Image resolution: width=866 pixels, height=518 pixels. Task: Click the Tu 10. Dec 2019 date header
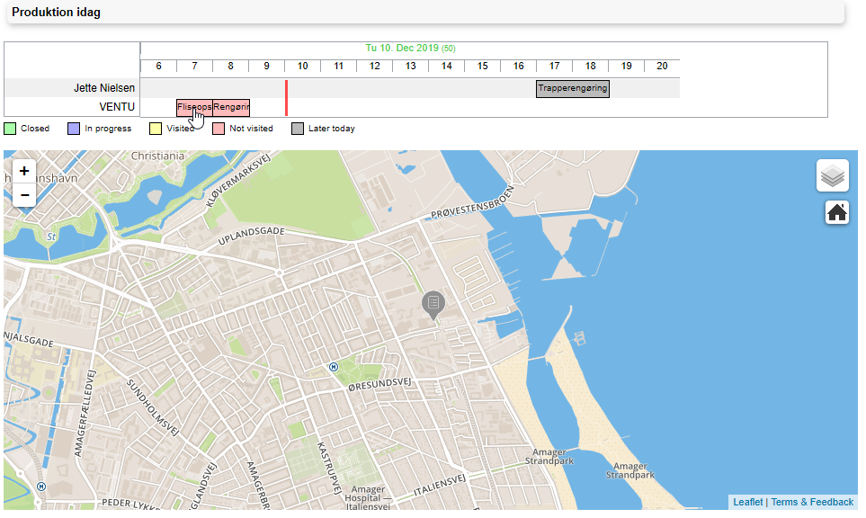402,48
